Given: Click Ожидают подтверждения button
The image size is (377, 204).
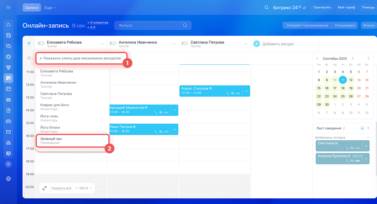Looking at the screenshot, I should coord(307,26).
